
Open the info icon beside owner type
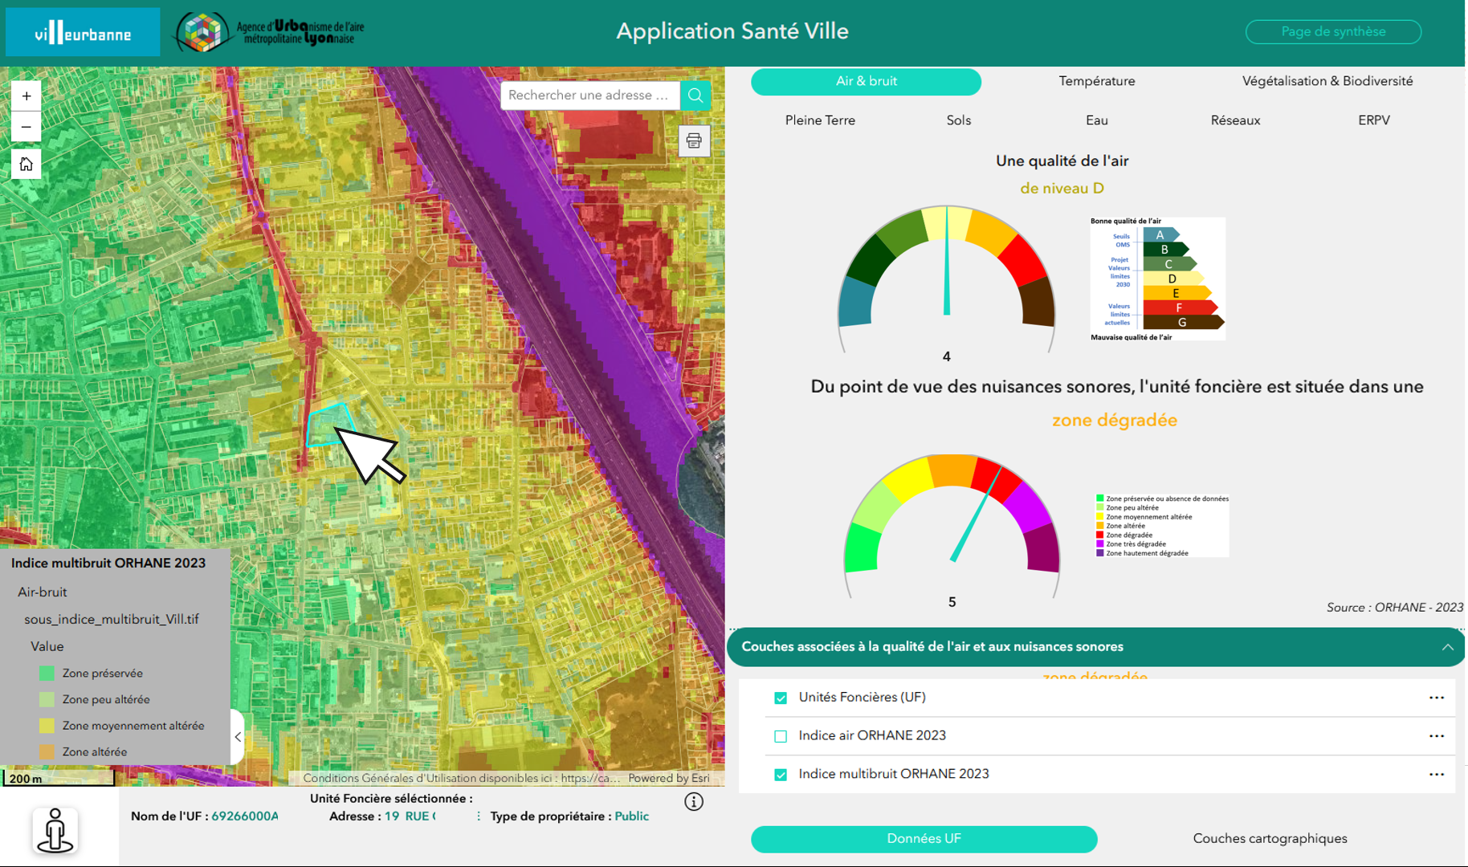pyautogui.click(x=694, y=801)
